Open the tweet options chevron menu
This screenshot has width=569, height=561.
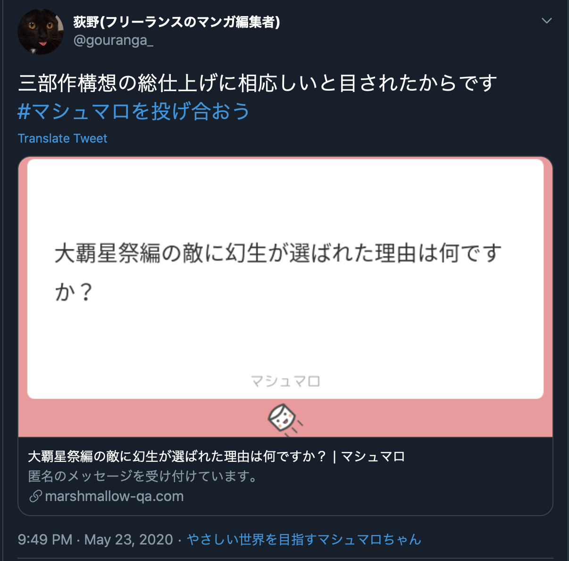pyautogui.click(x=546, y=21)
